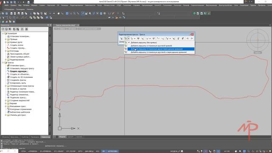Click the delete (trash) icon in route editing toolbar

coord(178,39)
